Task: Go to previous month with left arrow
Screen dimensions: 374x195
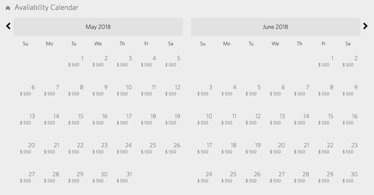Action: coord(8,26)
